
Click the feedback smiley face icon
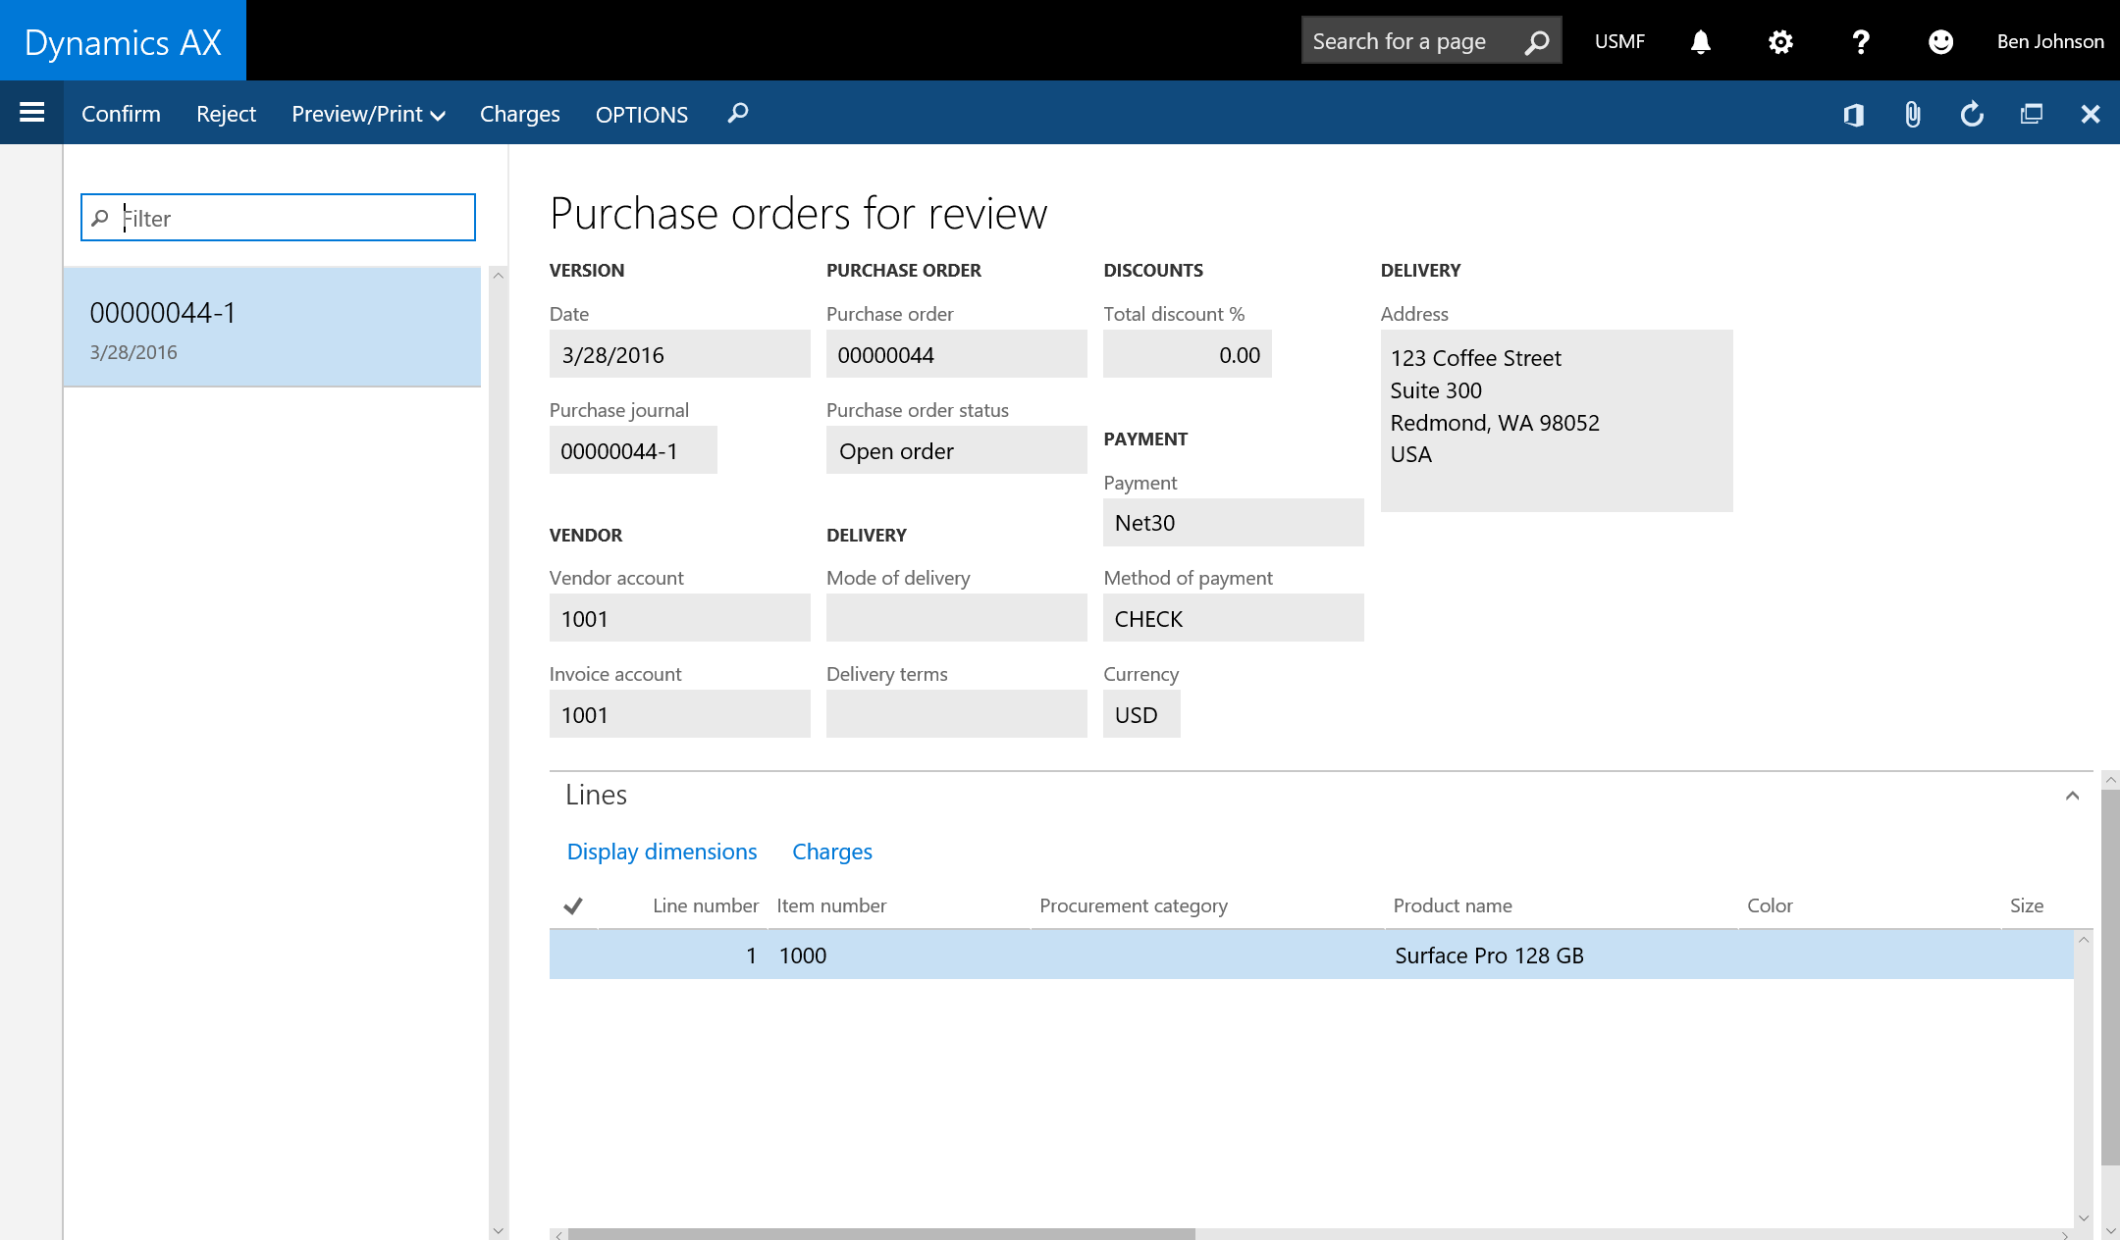coord(1940,41)
